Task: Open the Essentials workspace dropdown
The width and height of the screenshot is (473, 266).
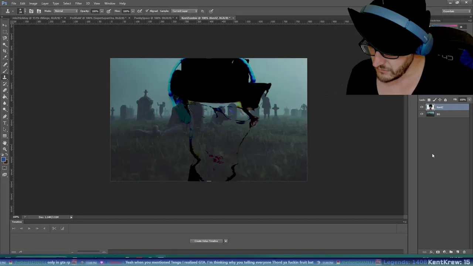Action: coord(457,11)
